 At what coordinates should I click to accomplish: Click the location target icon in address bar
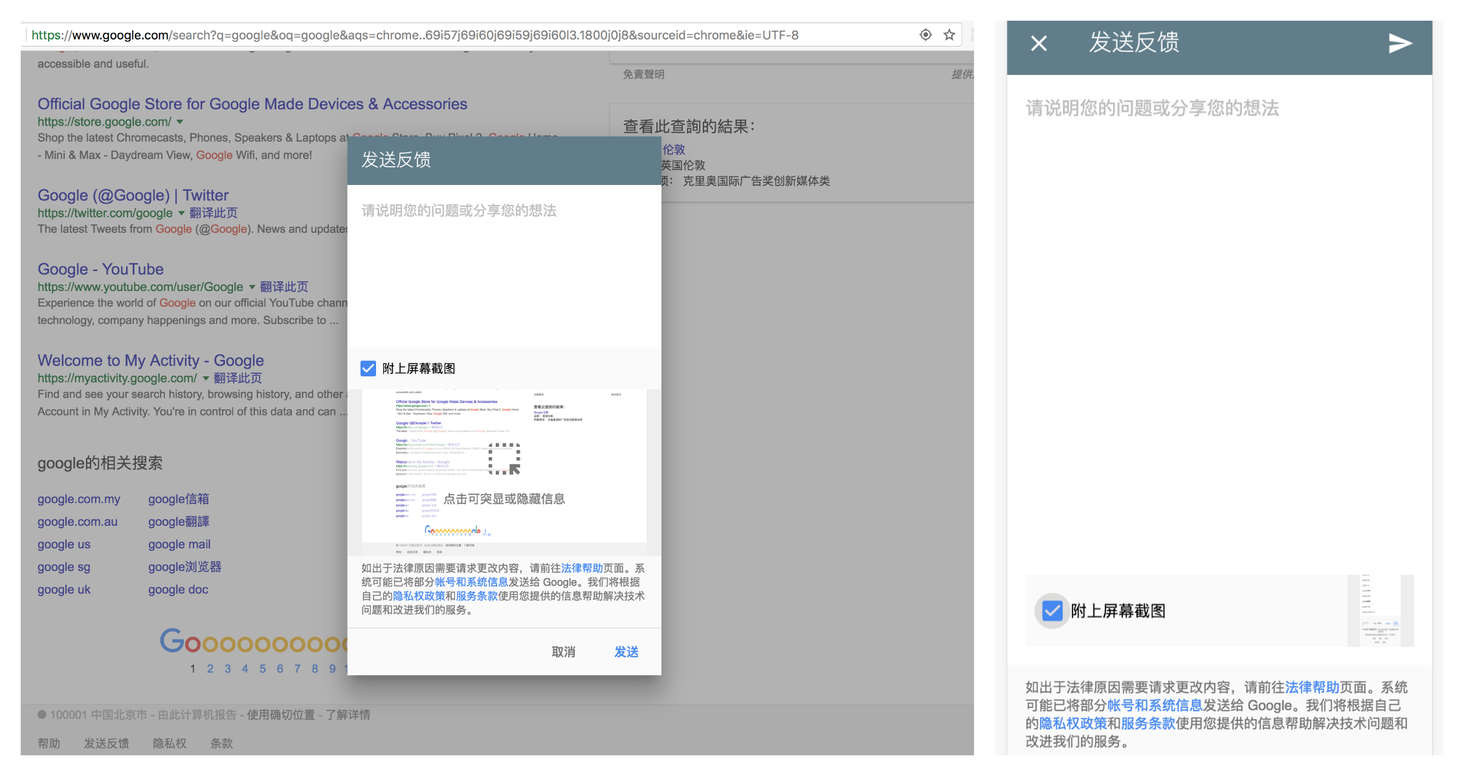[x=926, y=35]
